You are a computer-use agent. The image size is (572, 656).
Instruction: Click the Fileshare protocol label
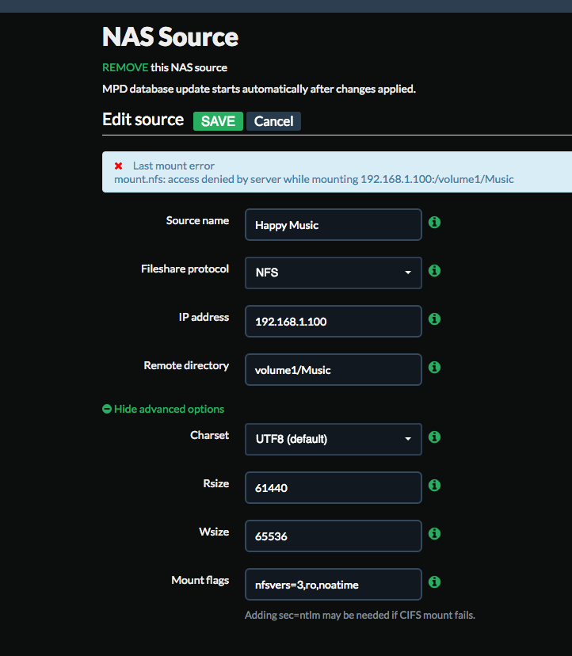[x=185, y=269]
